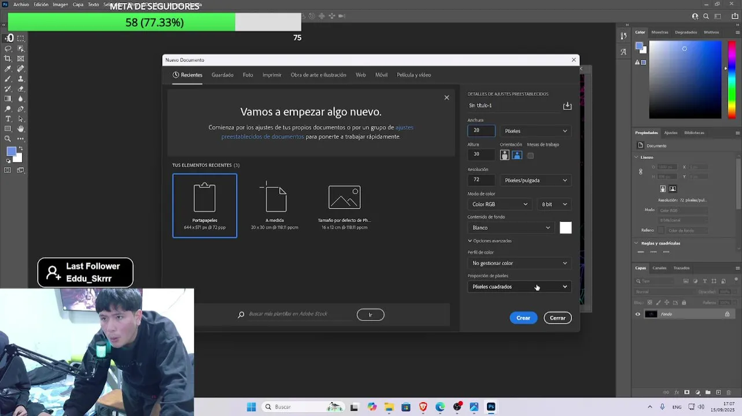Open the Edit Toolbar three-dots button

pos(21,139)
